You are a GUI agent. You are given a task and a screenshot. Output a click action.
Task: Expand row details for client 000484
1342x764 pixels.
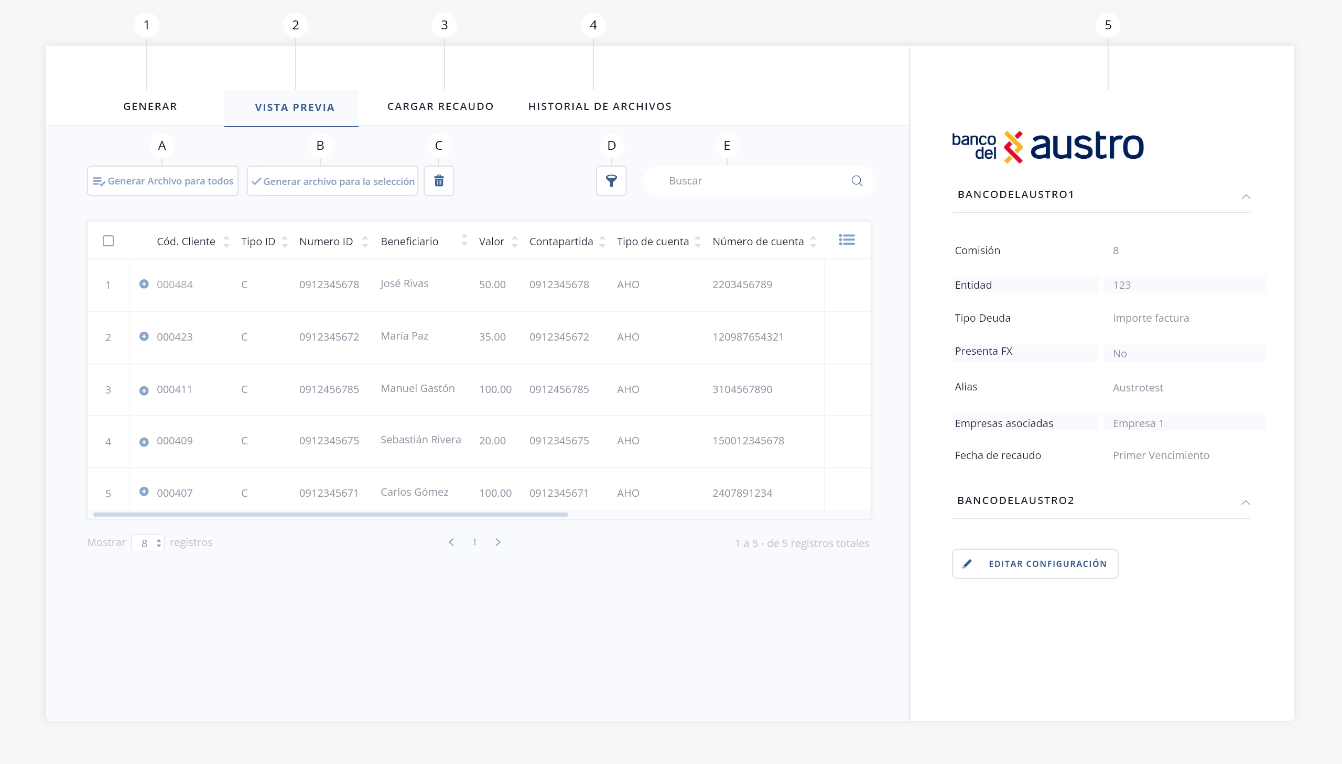(144, 284)
